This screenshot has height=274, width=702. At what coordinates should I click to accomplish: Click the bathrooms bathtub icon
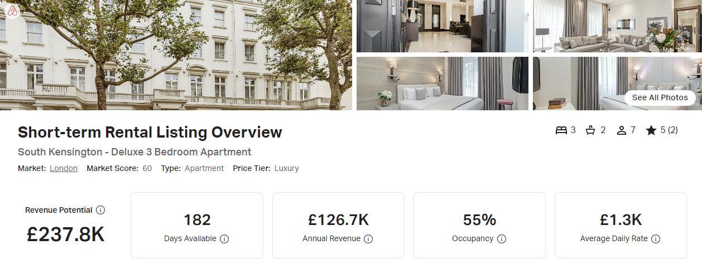[590, 130]
